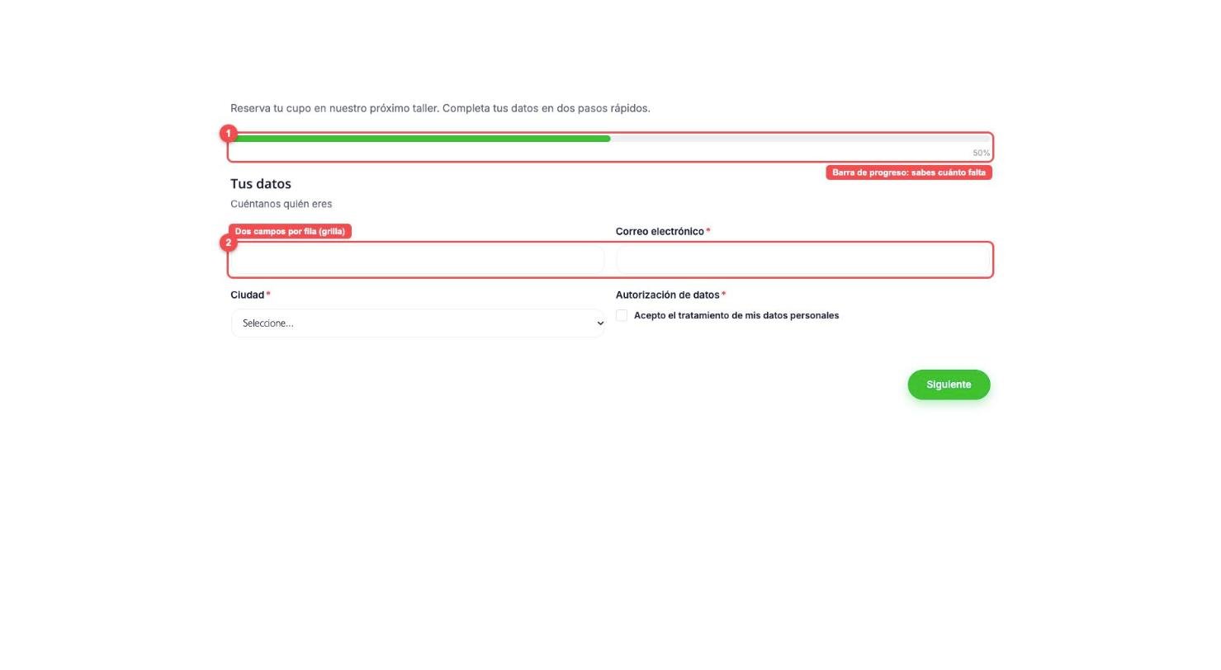Focus the Correo electrónico input field
This screenshot has height=670, width=1221.
[802, 260]
